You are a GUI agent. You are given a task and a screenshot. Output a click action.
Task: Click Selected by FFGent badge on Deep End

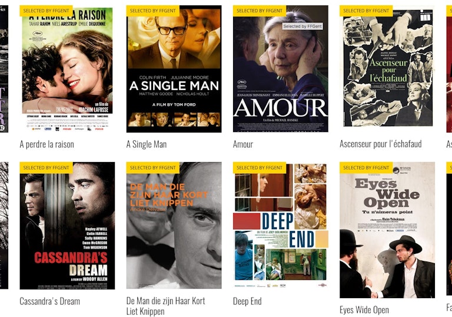260,168
